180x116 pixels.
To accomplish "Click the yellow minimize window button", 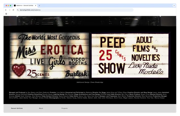I will pos(8,6).
